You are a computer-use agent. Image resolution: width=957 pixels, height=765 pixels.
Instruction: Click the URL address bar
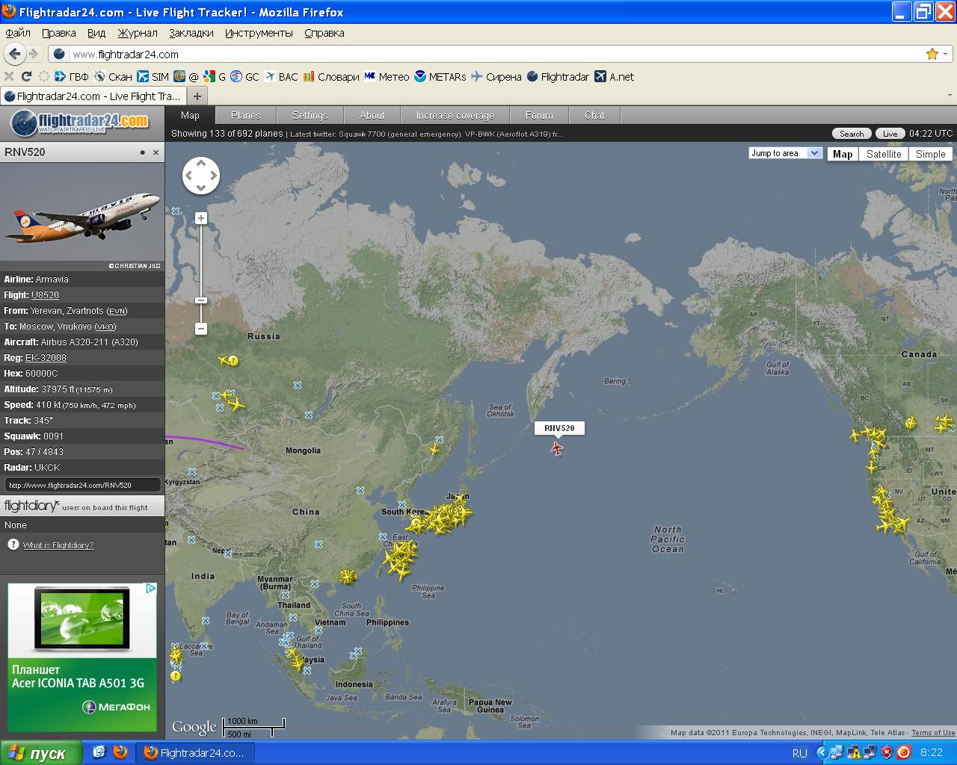[493, 54]
